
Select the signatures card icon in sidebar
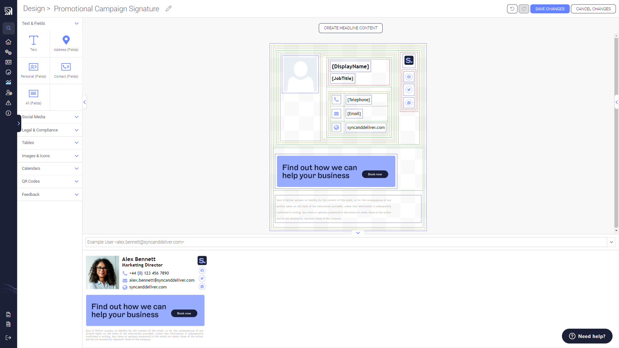pyautogui.click(x=9, y=62)
